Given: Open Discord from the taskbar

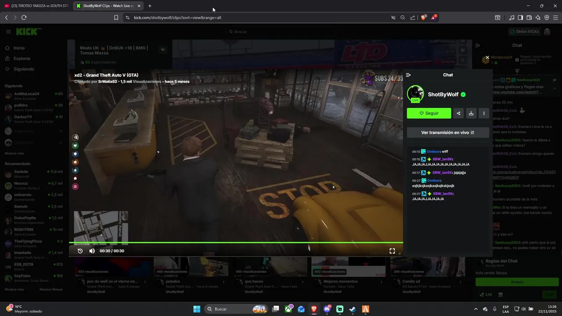Looking at the screenshot, I should [327, 309].
